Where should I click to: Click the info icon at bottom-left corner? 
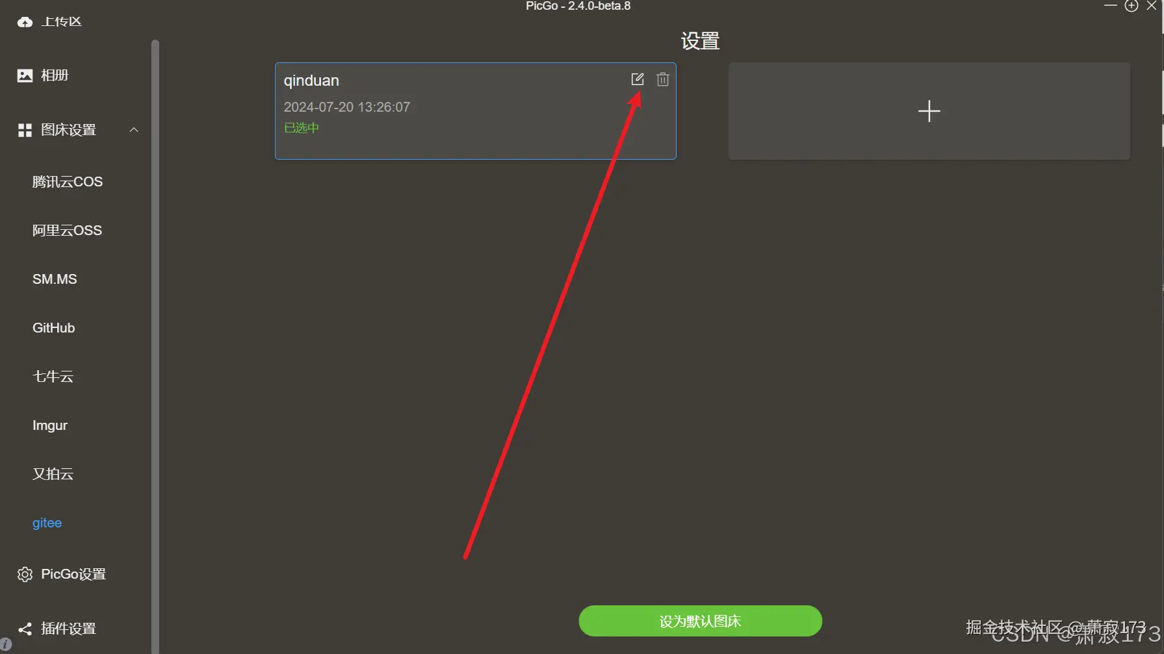(x=5, y=644)
